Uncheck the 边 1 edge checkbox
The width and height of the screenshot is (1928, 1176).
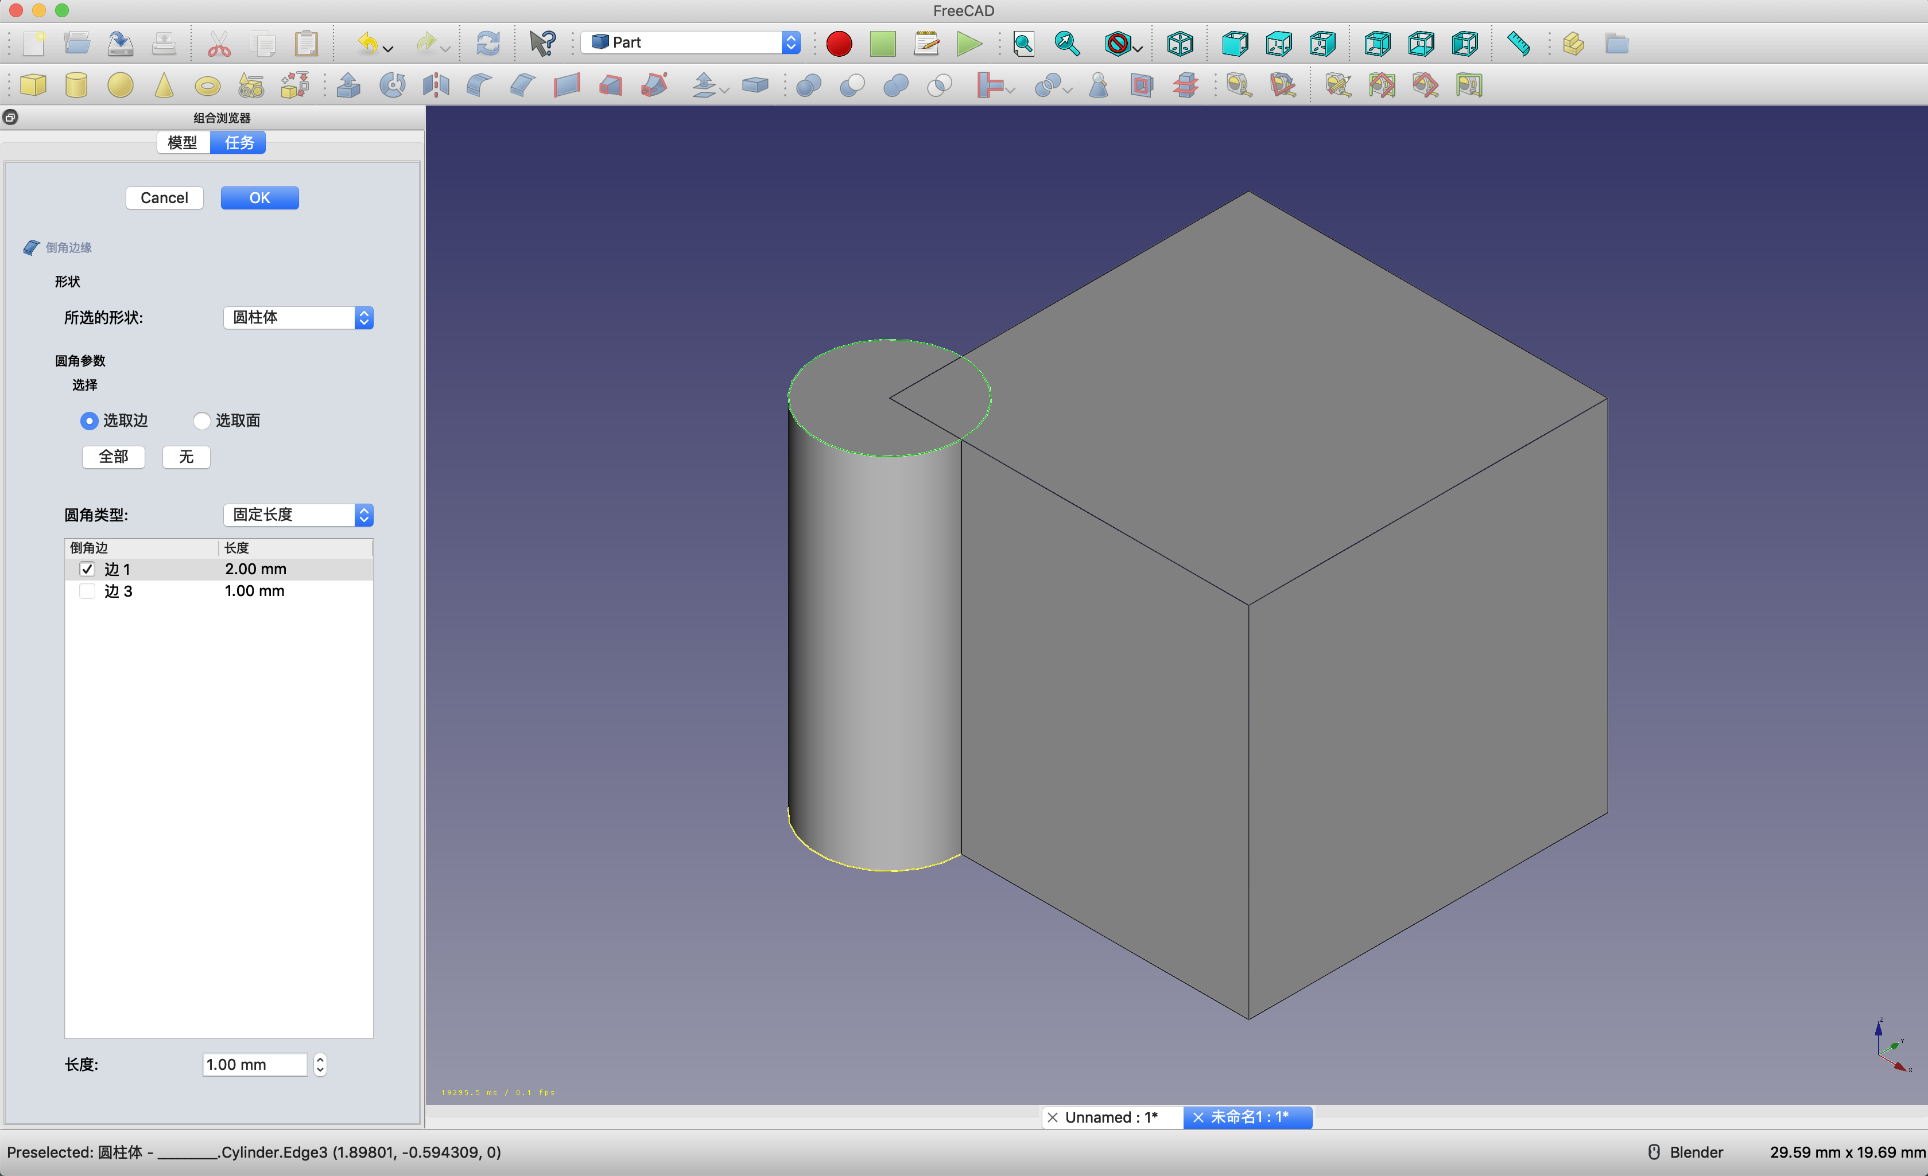87,569
